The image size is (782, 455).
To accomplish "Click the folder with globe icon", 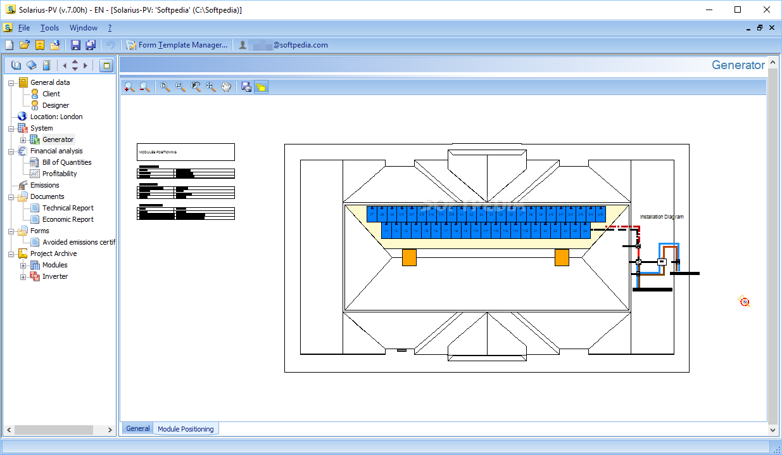I will 55,45.
